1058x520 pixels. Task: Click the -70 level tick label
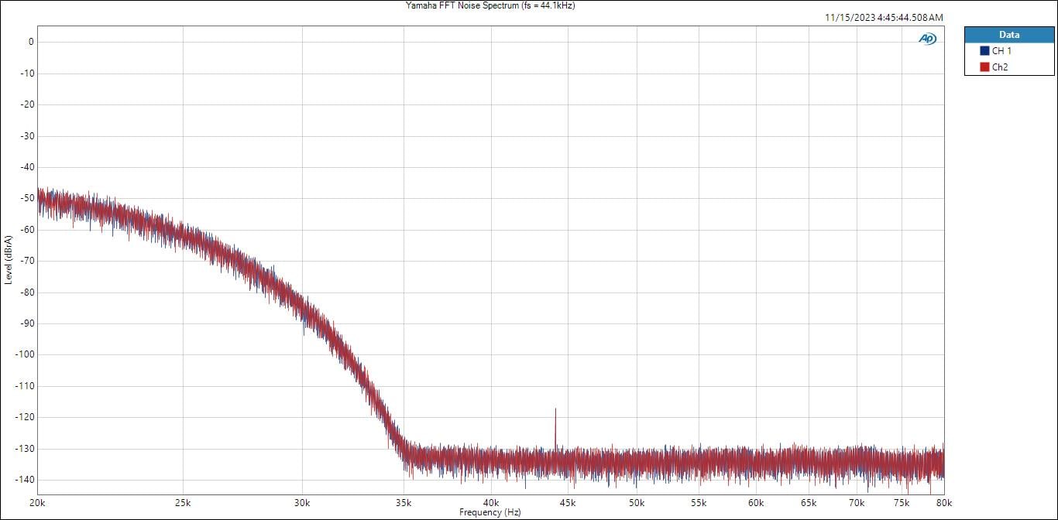pyautogui.click(x=27, y=261)
